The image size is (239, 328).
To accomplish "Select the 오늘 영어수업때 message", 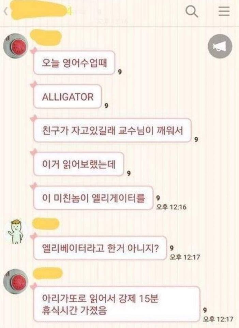I will tap(74, 63).
